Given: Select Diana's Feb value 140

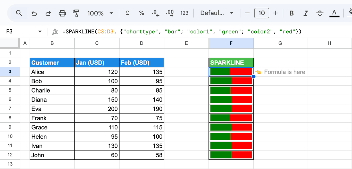Looking at the screenshot, I should [141, 100].
